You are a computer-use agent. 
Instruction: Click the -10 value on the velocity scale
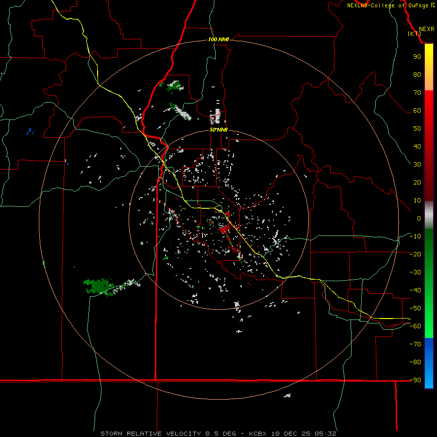[x=415, y=236]
